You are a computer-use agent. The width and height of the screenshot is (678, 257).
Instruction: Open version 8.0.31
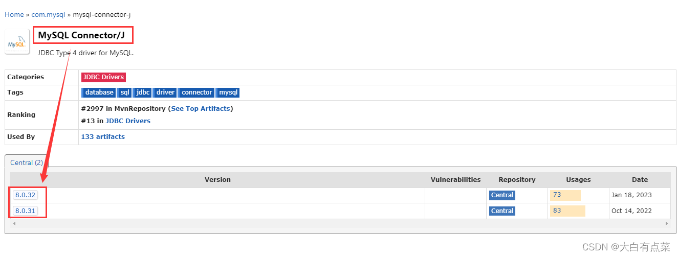26,211
